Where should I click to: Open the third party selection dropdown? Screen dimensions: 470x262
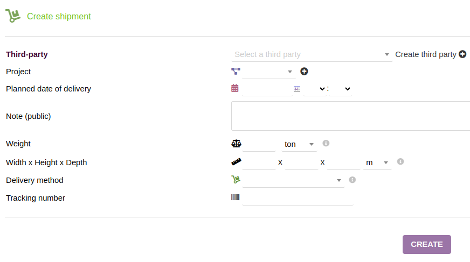[312, 54]
